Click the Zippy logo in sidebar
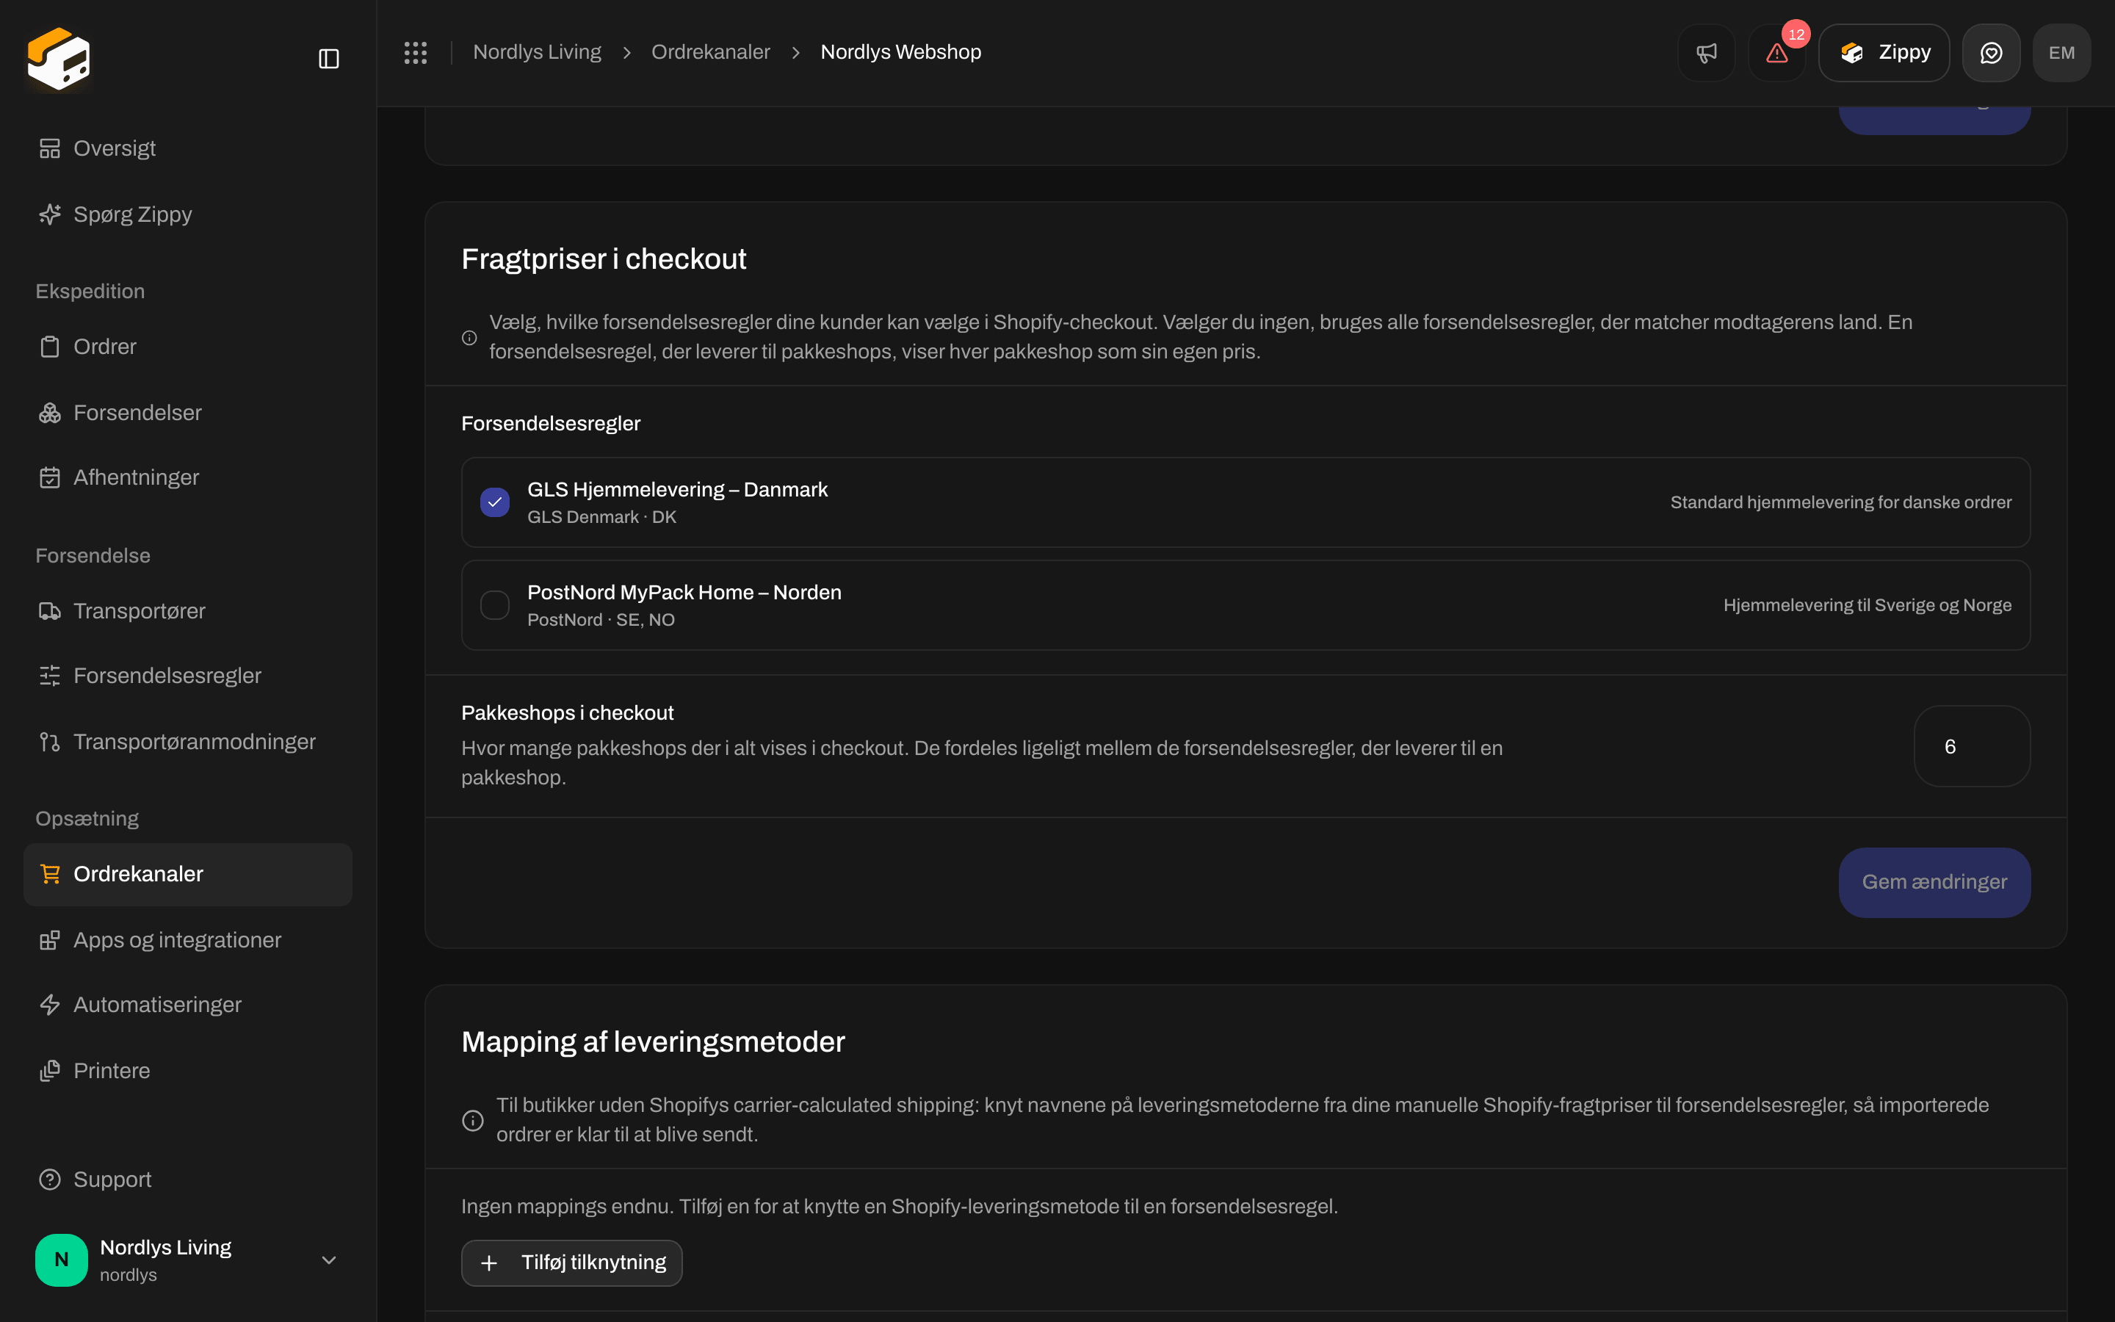2115x1322 pixels. click(x=59, y=59)
